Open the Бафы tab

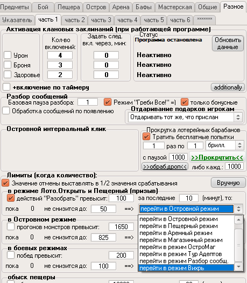tap(144, 7)
